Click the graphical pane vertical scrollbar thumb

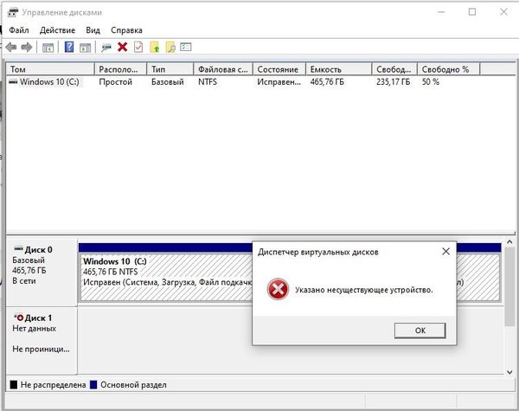[x=509, y=286]
